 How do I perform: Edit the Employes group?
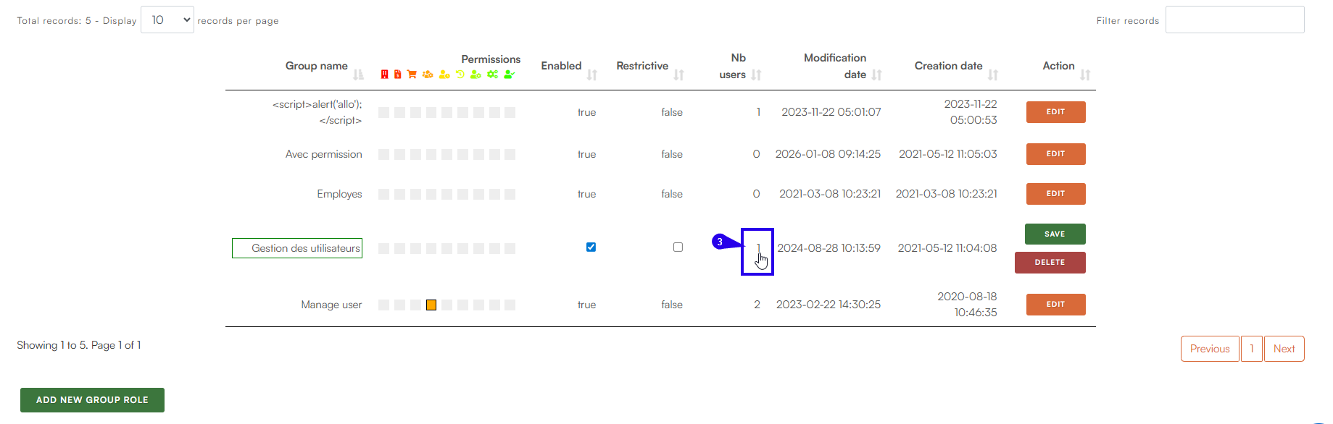pyautogui.click(x=1055, y=194)
